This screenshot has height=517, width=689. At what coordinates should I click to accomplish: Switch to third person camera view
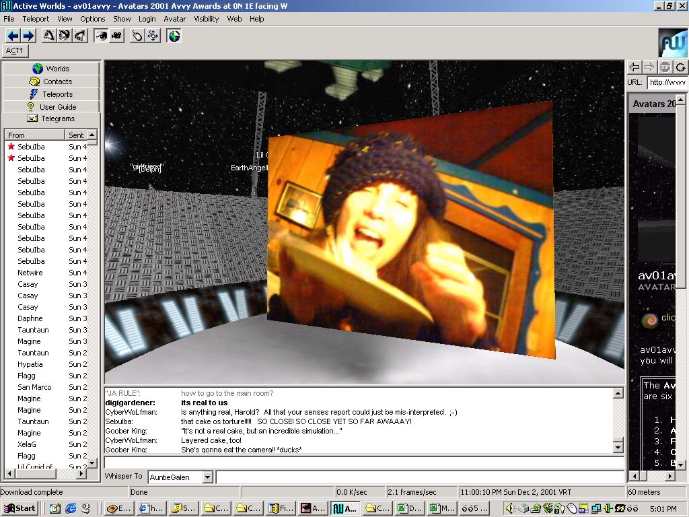[116, 36]
